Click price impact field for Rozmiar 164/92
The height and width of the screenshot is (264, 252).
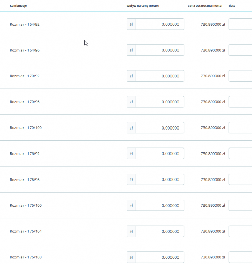[160, 24]
